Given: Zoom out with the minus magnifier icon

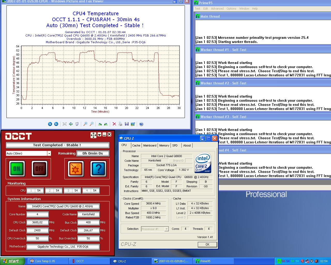Looking at the screenshot, I should coord(92,124).
